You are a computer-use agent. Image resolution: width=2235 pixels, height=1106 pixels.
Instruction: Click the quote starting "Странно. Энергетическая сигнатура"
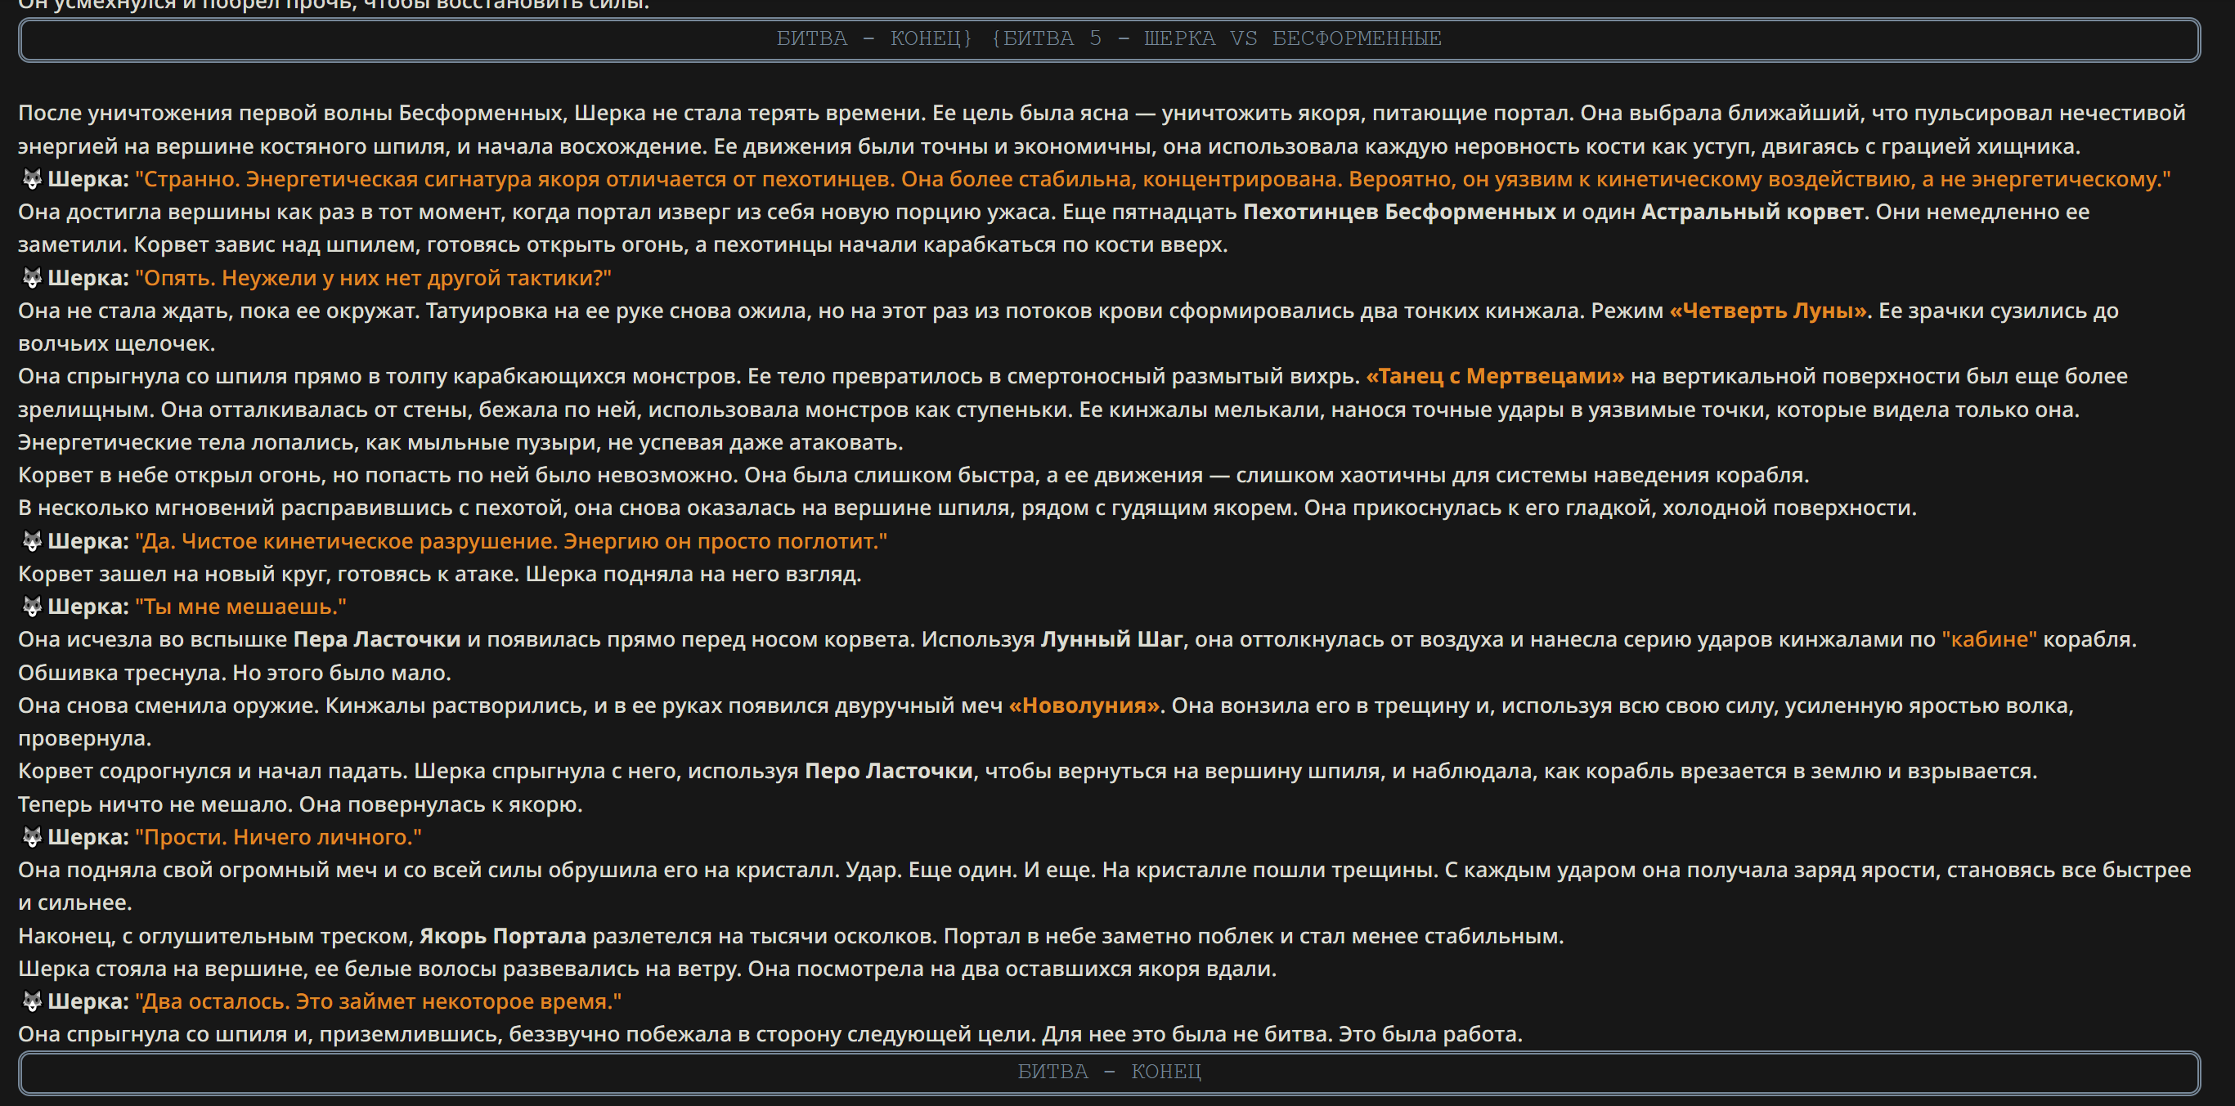1153,180
